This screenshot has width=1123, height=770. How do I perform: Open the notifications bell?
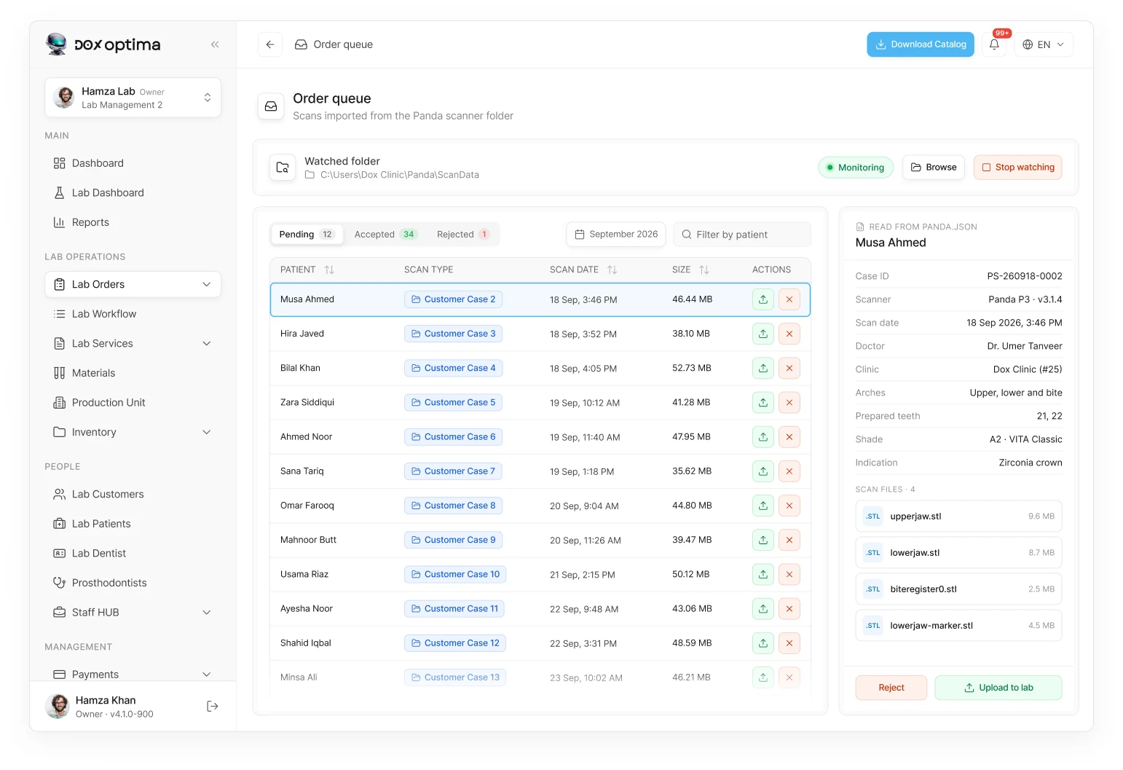(x=994, y=44)
